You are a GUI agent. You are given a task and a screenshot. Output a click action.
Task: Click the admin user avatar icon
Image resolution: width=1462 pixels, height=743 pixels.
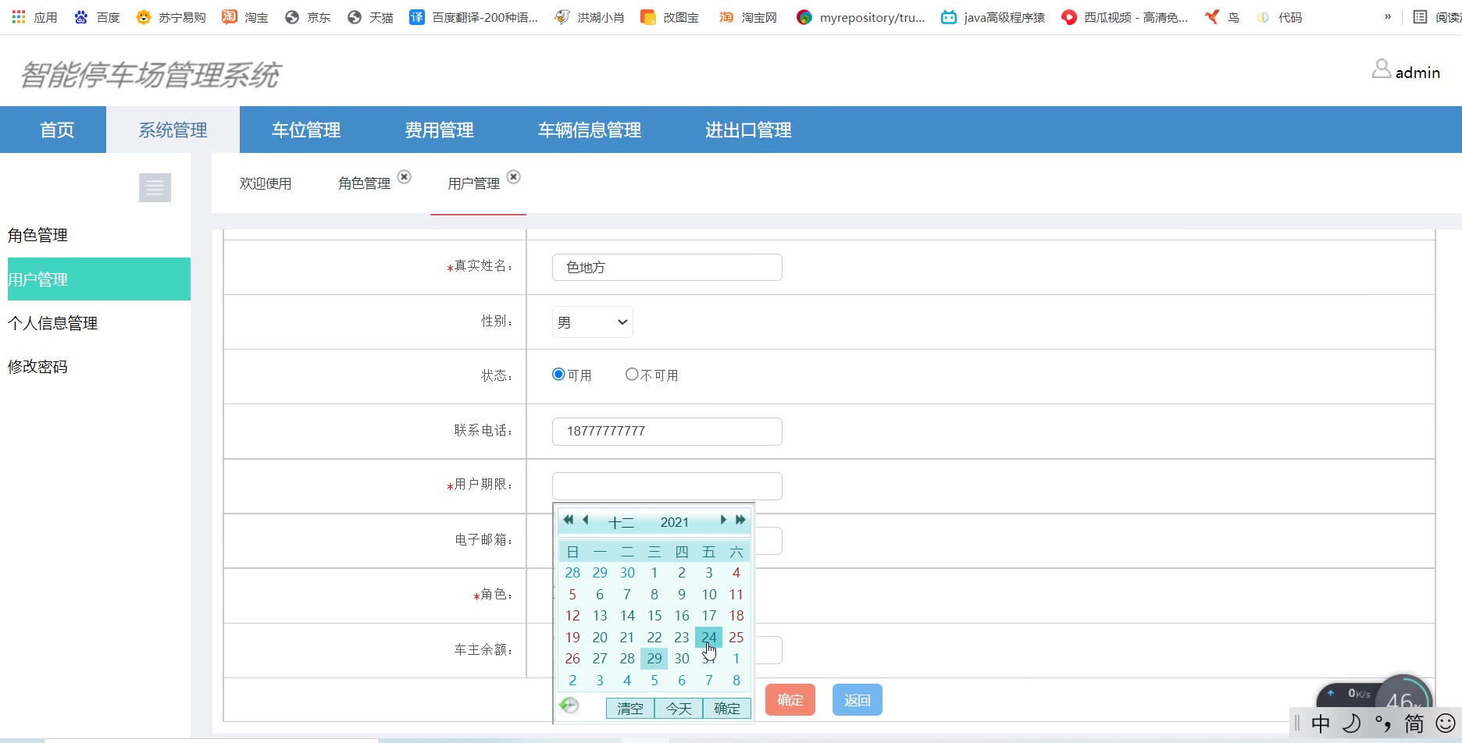[1381, 69]
